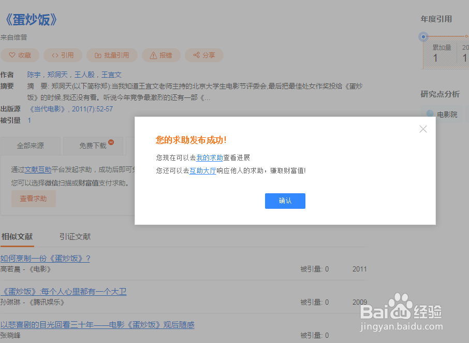Open author 陈宇's profile link
The image size is (469, 343).
click(x=33, y=74)
